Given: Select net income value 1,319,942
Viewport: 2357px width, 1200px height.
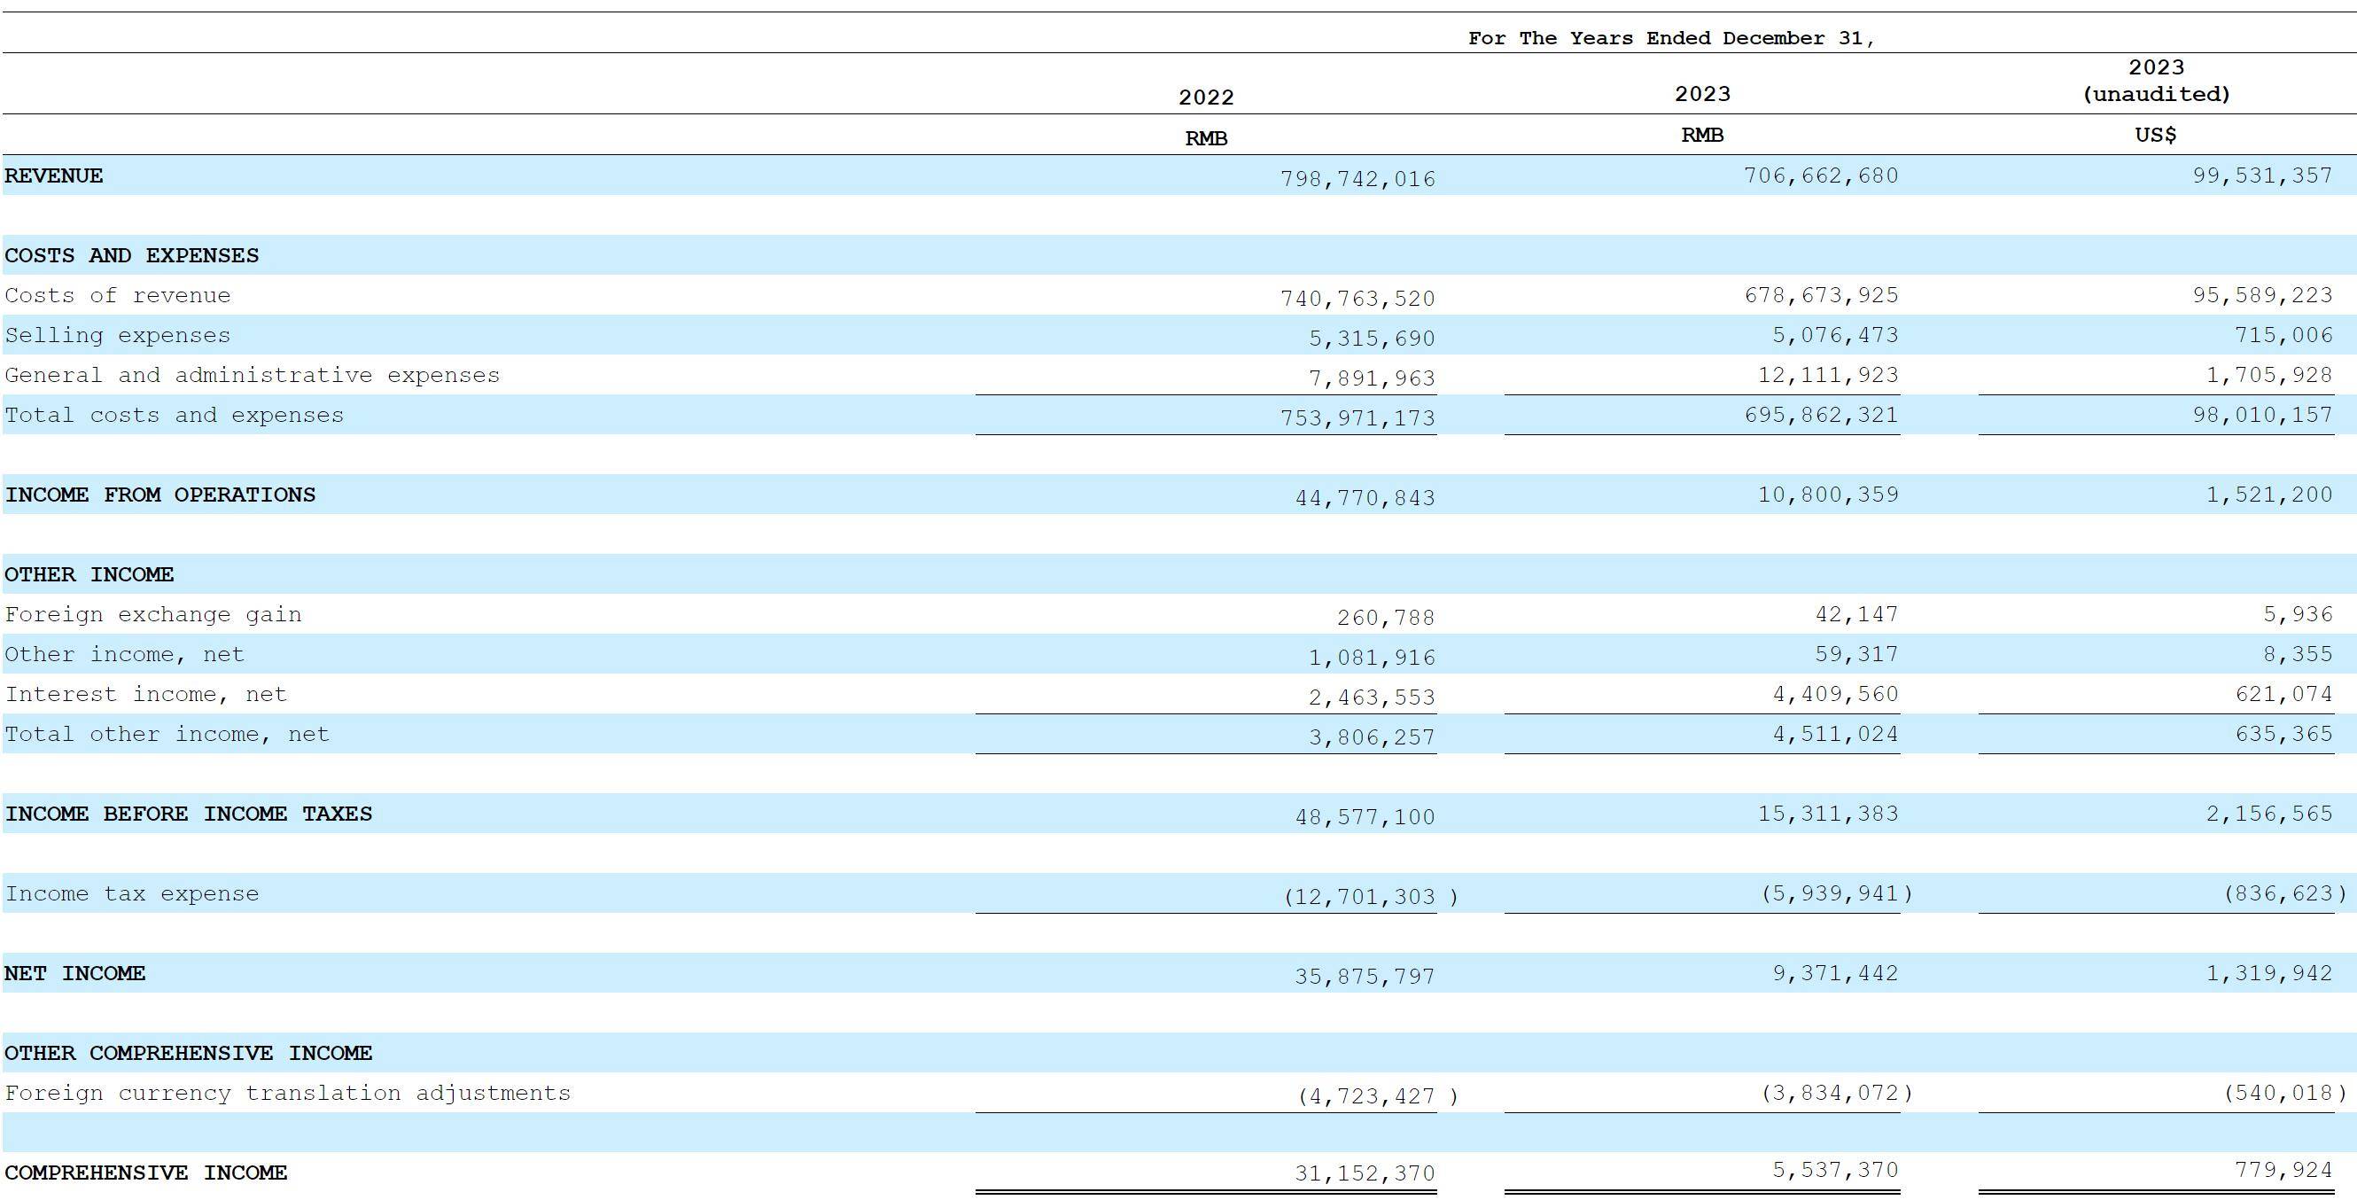Looking at the screenshot, I should pos(2270,974).
